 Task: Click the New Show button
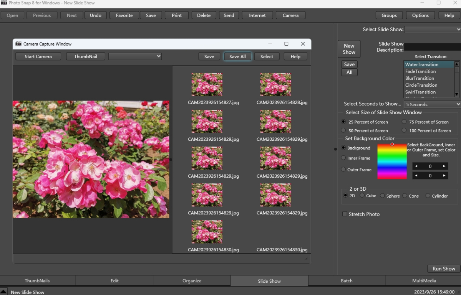pos(349,49)
